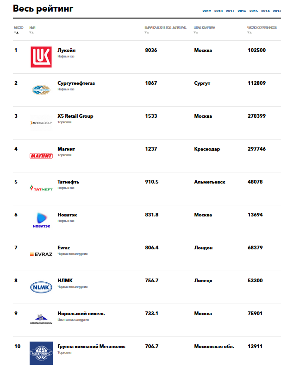The height and width of the screenshot is (368, 281).
Task: Switch to the 2019 rating year
Action: point(206,11)
